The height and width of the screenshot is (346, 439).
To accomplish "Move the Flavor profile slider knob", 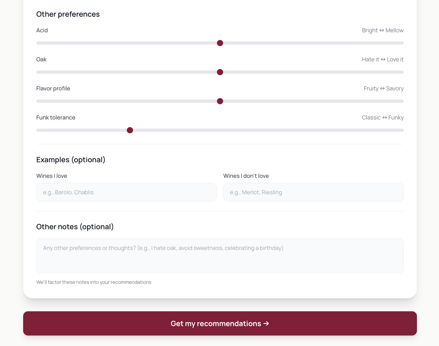I will (x=220, y=101).
